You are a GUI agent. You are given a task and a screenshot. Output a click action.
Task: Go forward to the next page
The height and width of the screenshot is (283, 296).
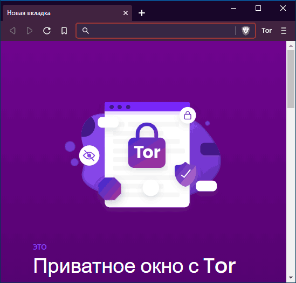(30, 31)
